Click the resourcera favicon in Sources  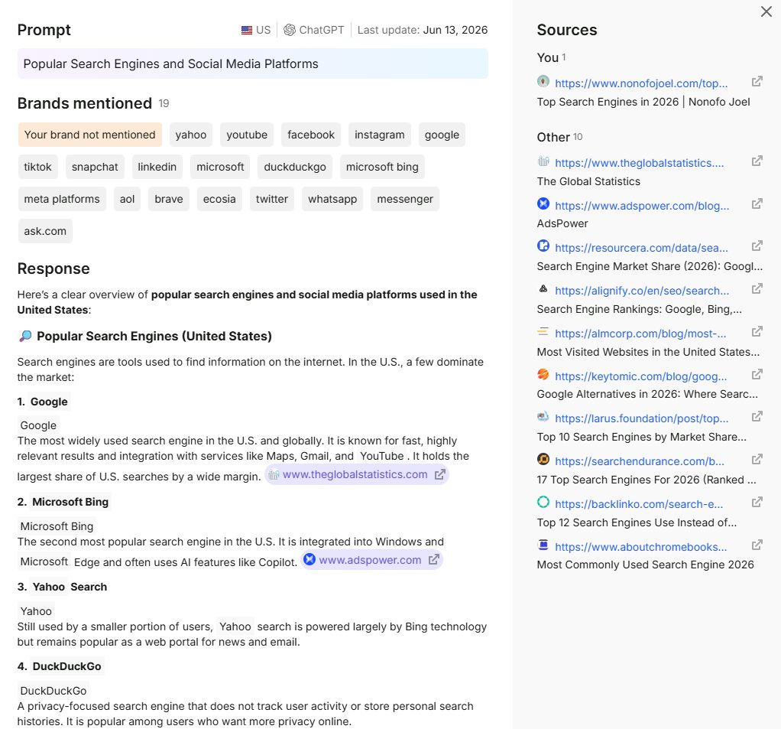pyautogui.click(x=543, y=246)
